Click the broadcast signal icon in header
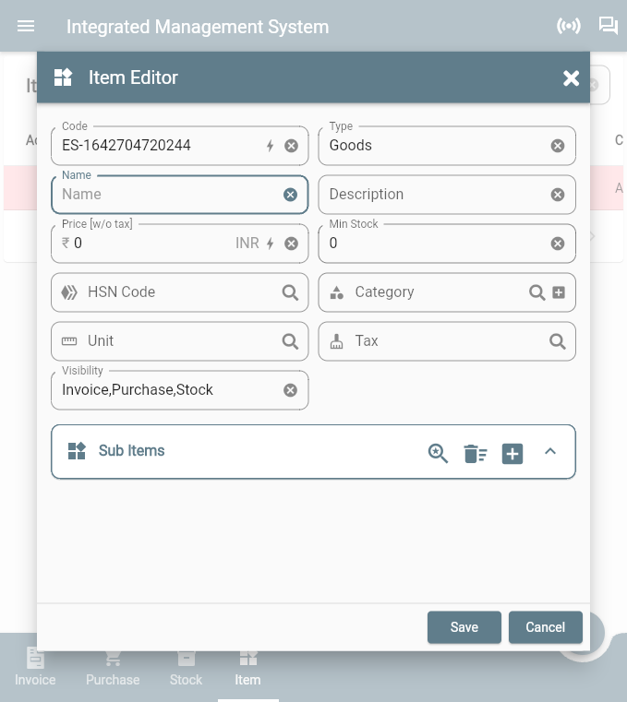 (569, 26)
